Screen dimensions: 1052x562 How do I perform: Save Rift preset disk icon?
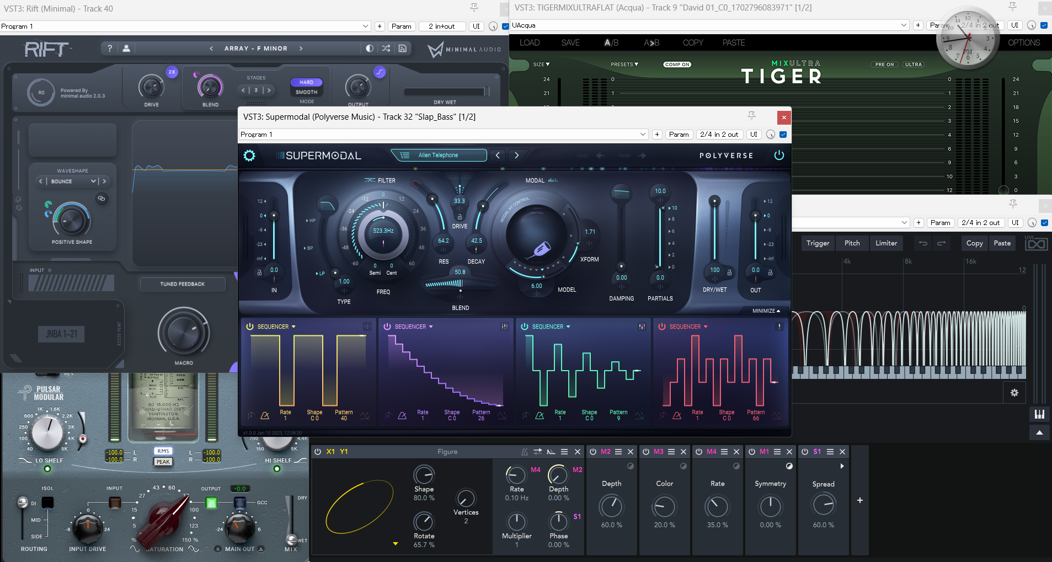click(403, 49)
